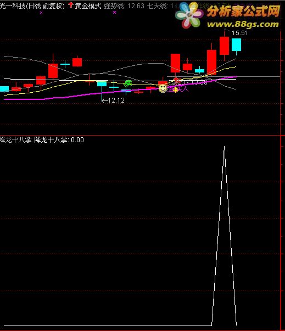Click the 15.51 high price label
The width and height of the screenshot is (285, 331).
pos(240,33)
